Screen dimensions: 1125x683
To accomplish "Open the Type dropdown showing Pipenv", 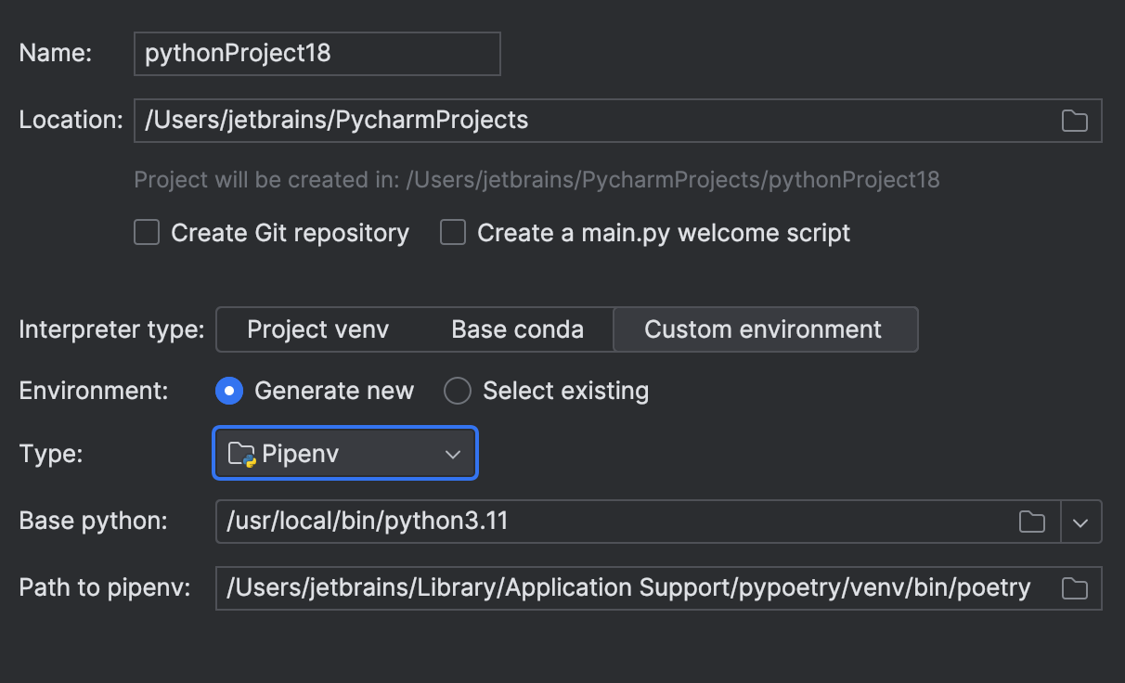I will pyautogui.click(x=343, y=453).
